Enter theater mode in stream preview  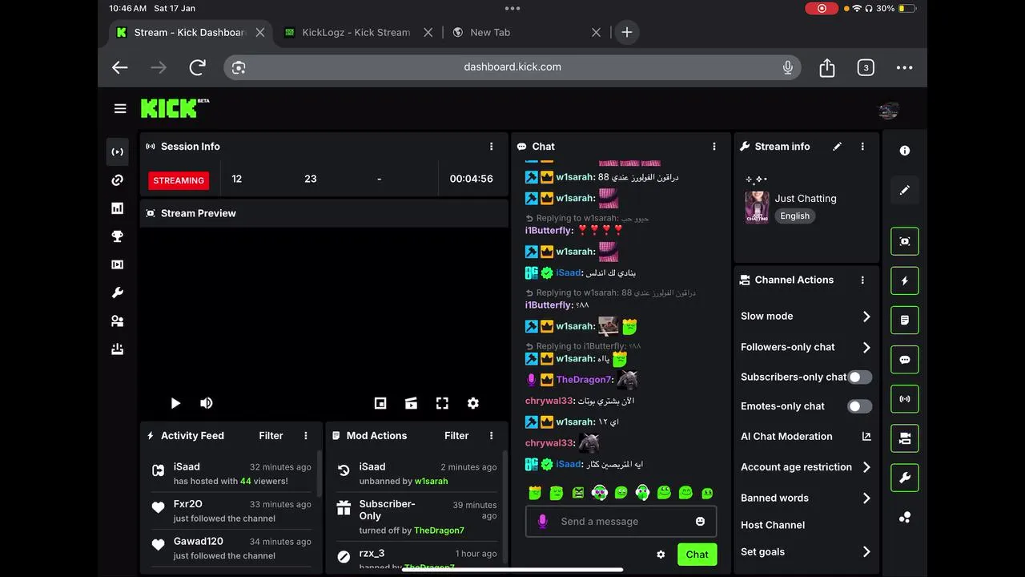[411, 403]
